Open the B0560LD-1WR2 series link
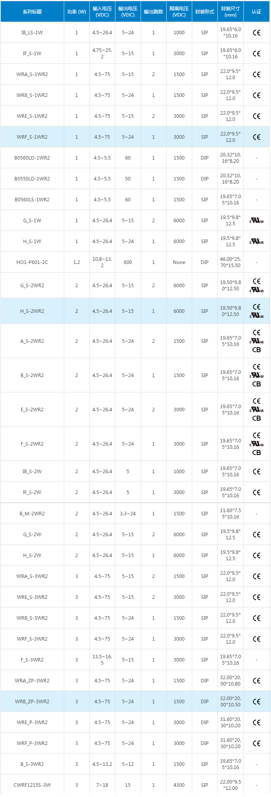271x797 pixels. click(x=32, y=158)
